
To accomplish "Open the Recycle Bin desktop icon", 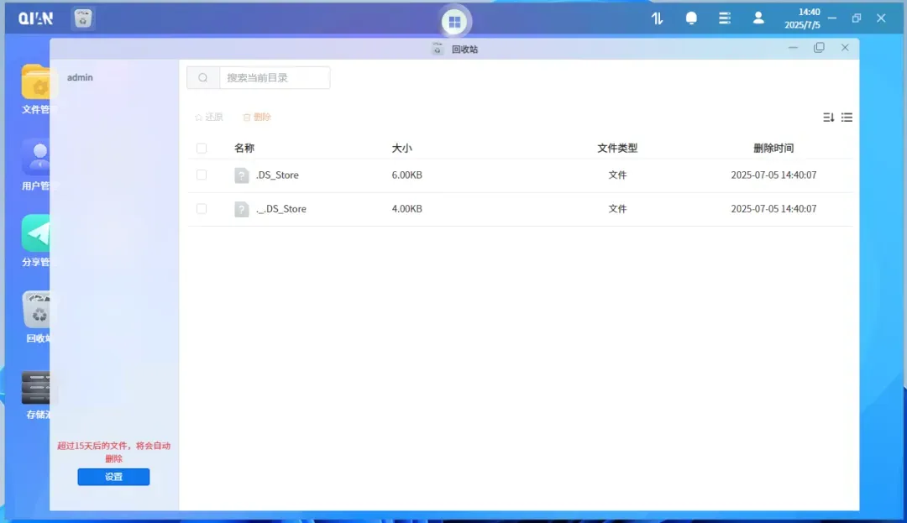I will click(36, 318).
